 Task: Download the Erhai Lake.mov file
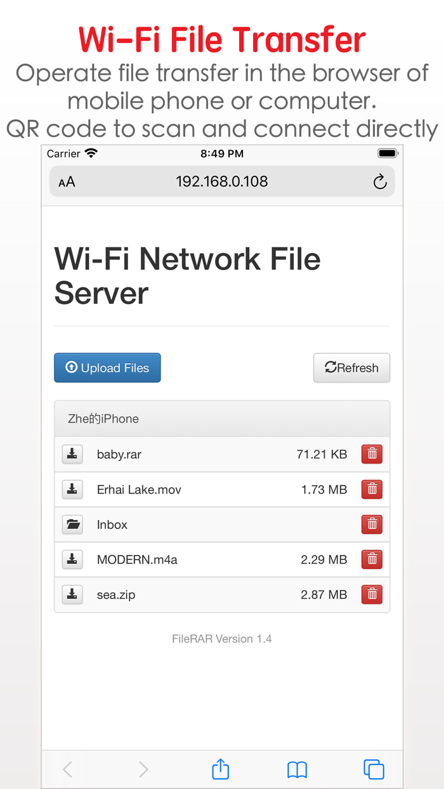pos(72,489)
